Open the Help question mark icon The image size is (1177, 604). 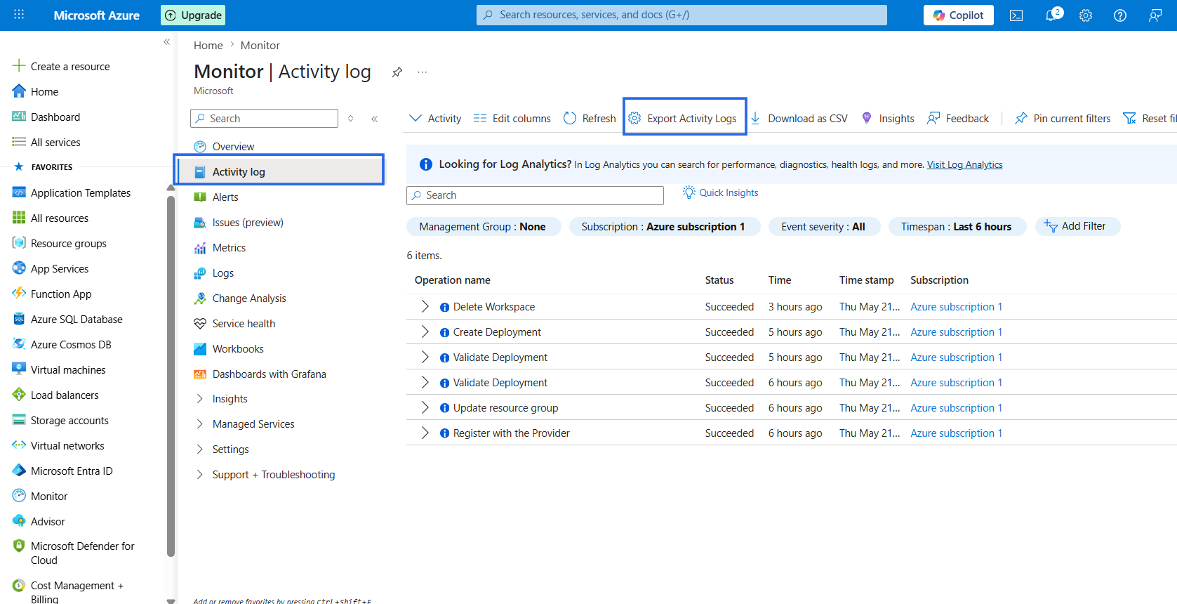(1120, 15)
